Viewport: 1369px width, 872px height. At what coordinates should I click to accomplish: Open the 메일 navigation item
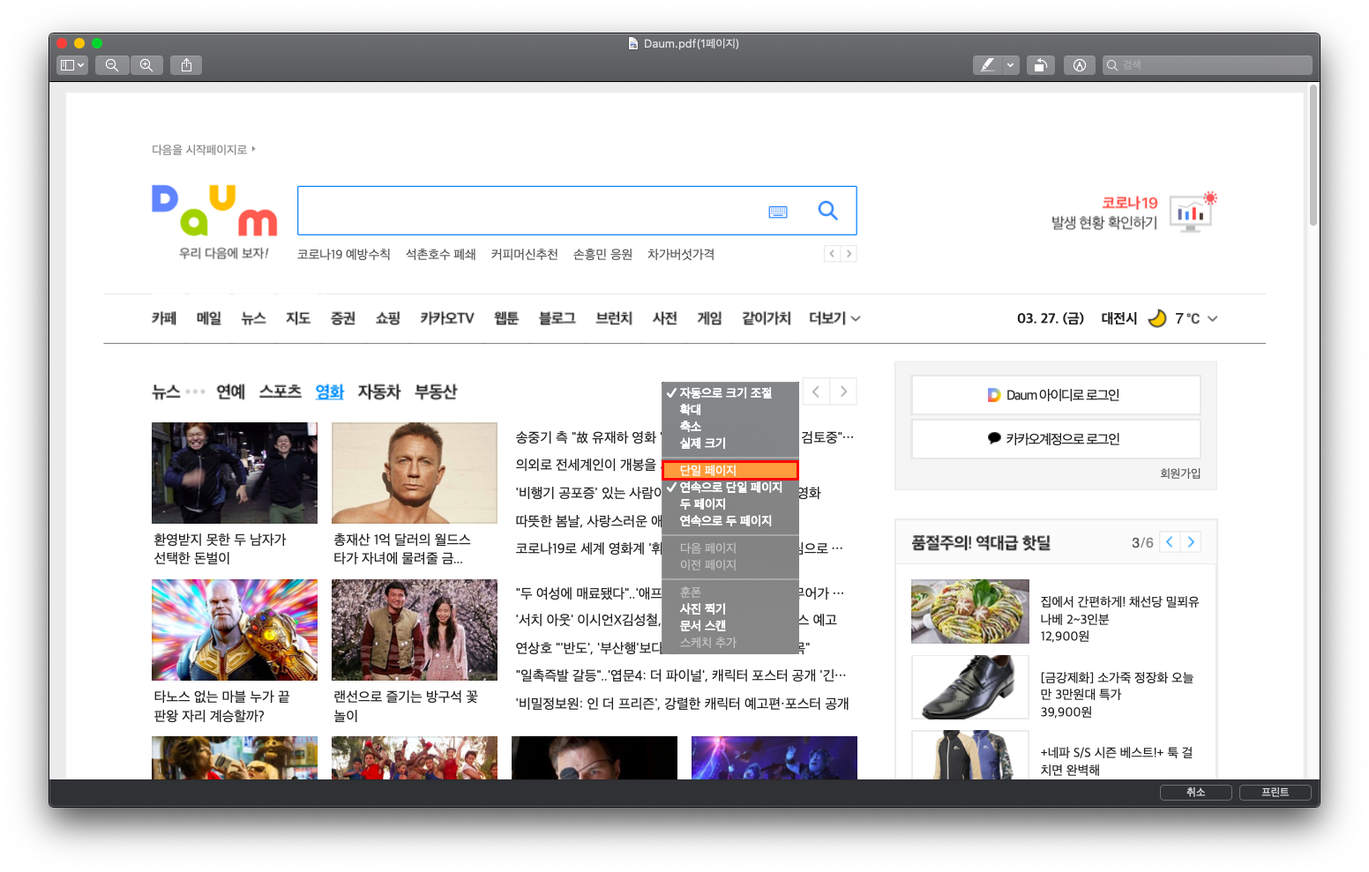click(x=209, y=318)
